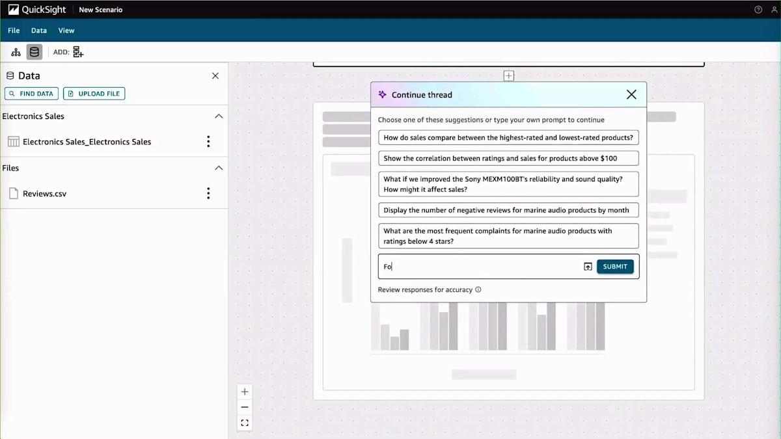
Task: Click the sparkle icon in Continue thread header
Action: [x=383, y=94]
